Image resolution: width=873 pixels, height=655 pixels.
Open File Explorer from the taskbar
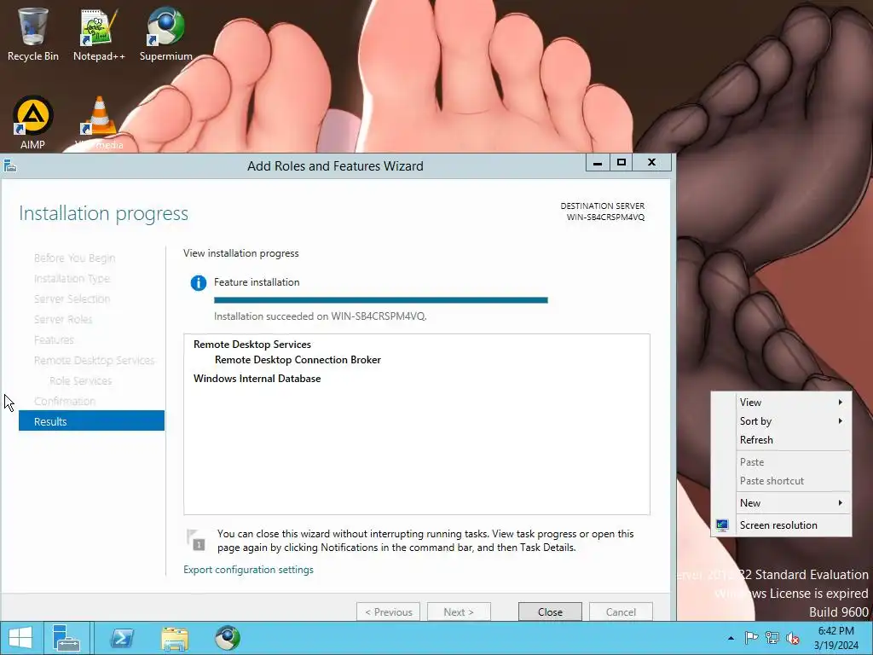pyautogui.click(x=175, y=638)
